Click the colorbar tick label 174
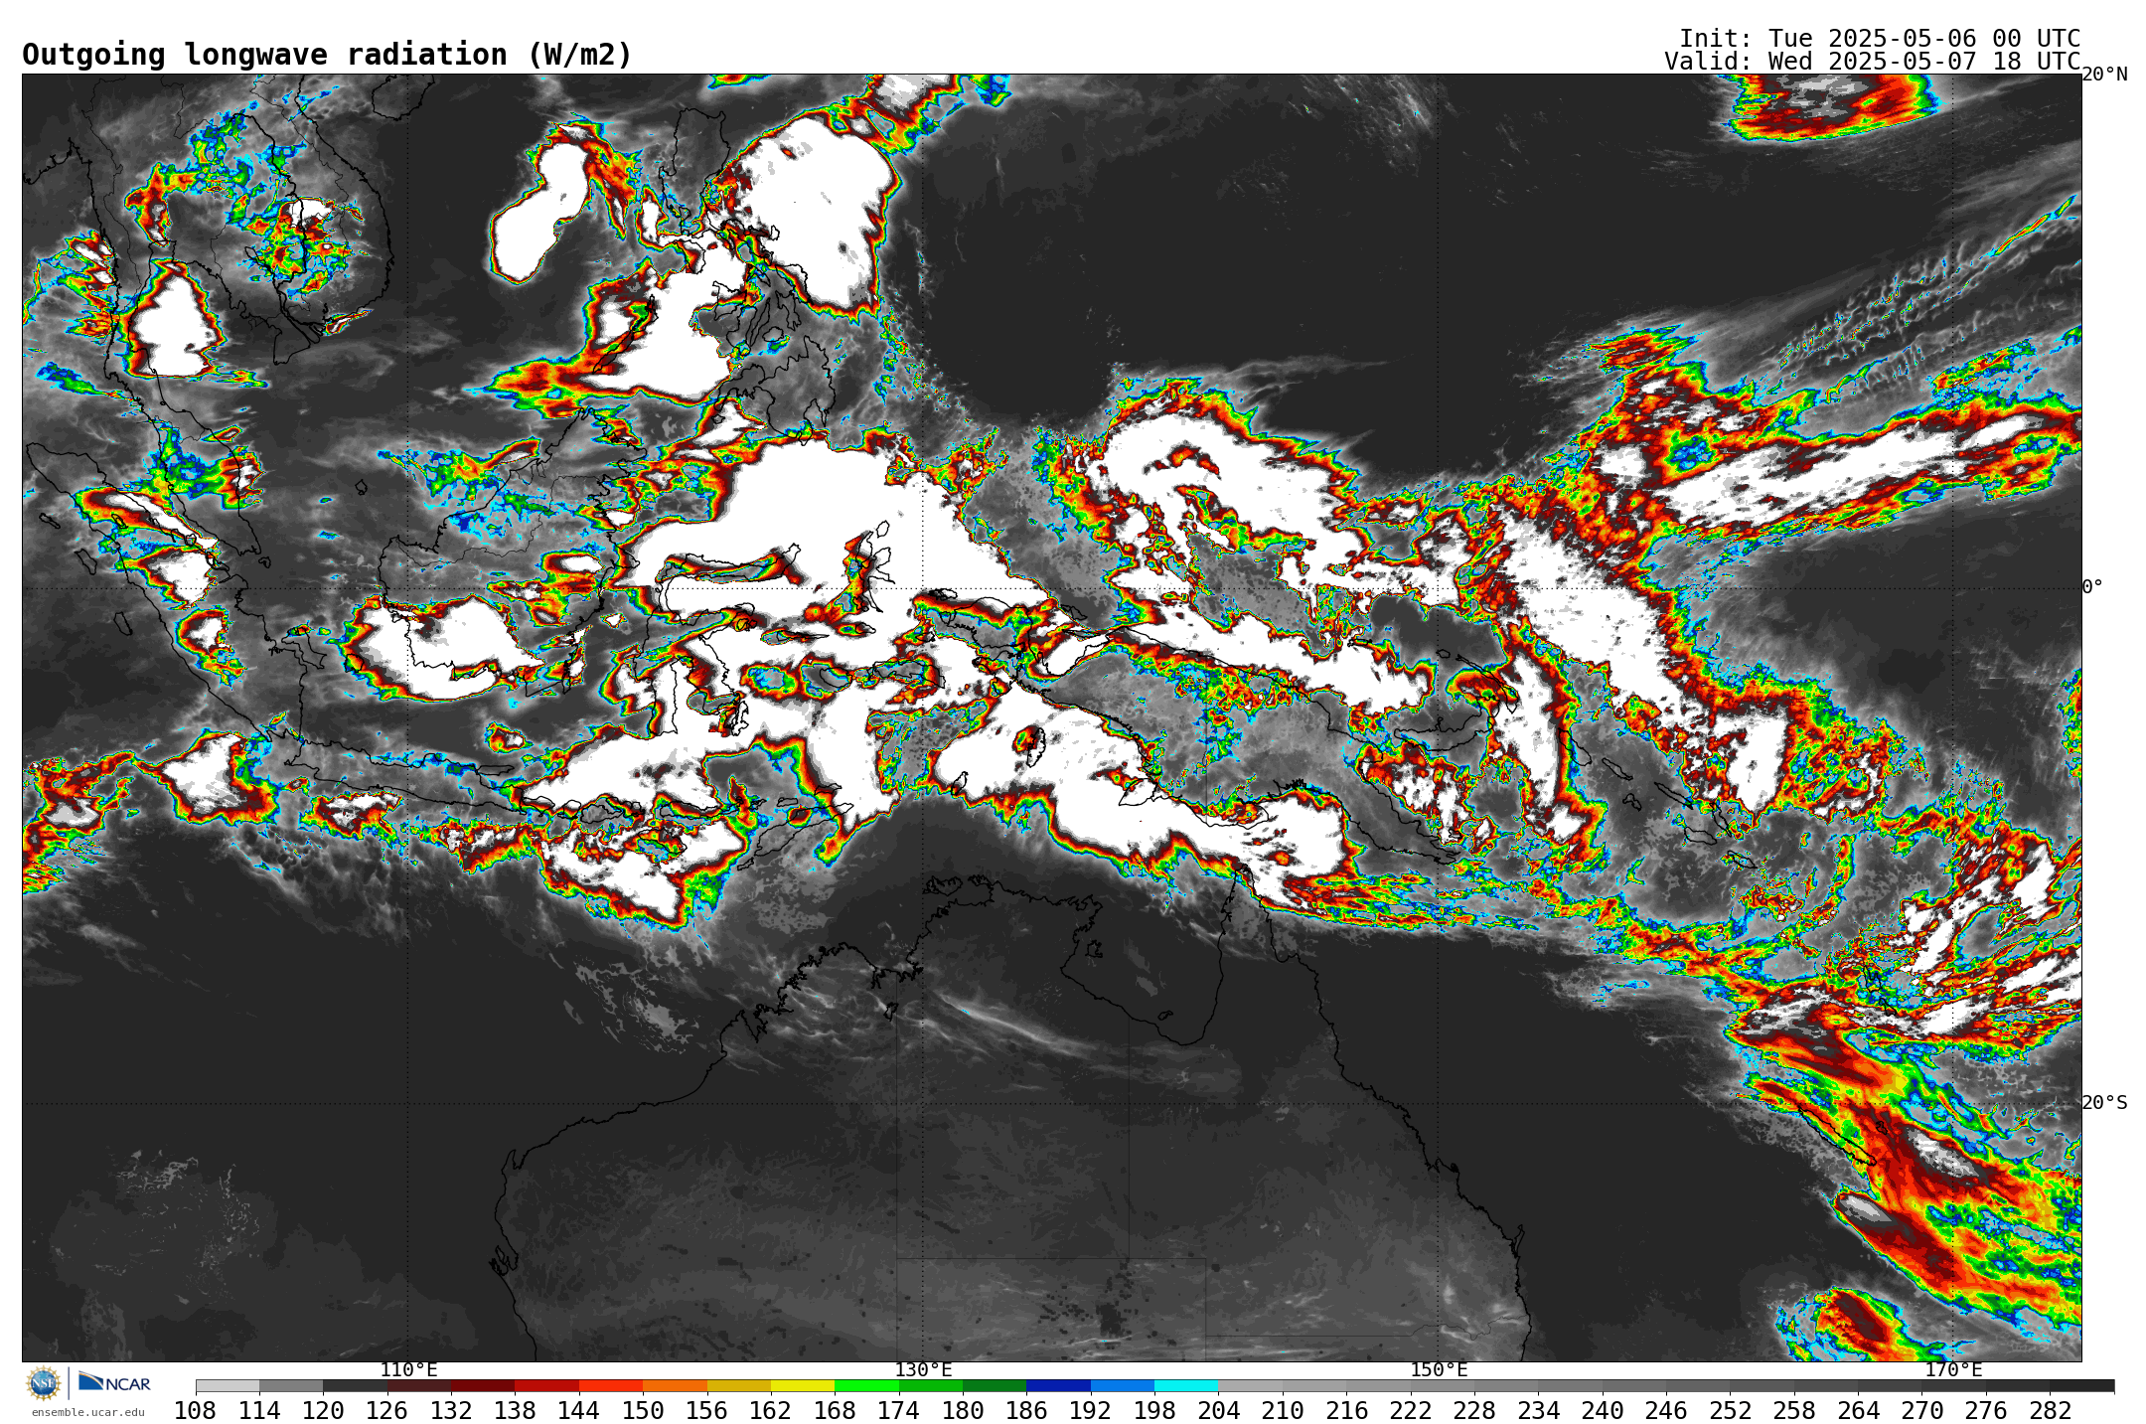Viewport: 2146px width, 1424px height. pos(899,1411)
